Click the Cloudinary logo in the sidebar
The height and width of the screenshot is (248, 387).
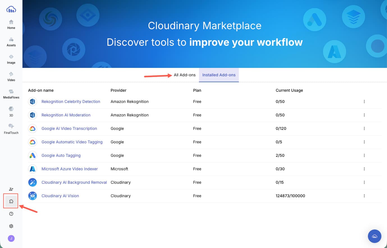click(x=11, y=10)
